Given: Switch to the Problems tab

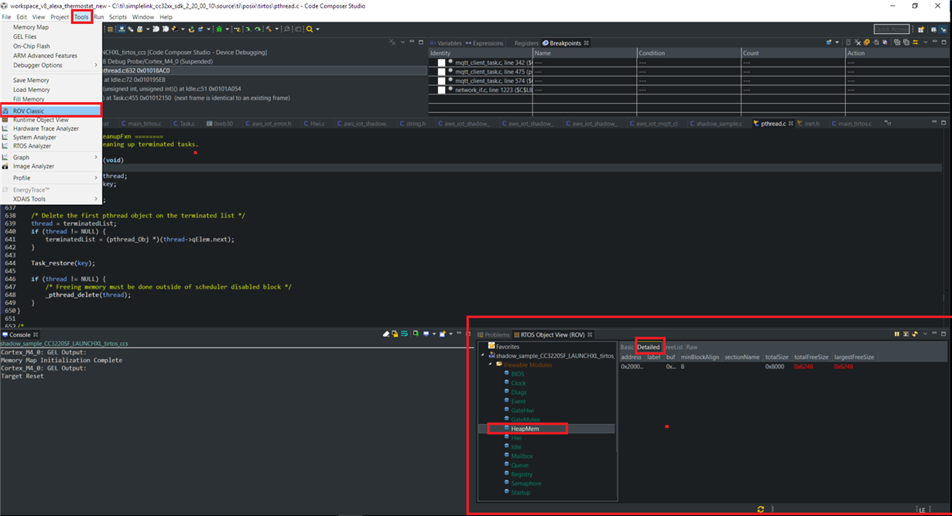Looking at the screenshot, I should point(493,335).
